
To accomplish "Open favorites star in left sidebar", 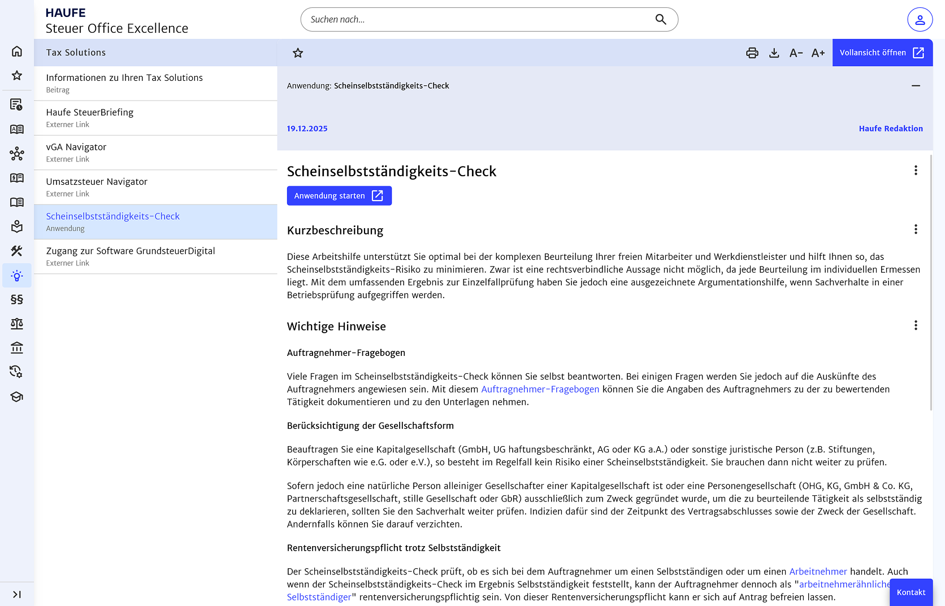I will [17, 76].
